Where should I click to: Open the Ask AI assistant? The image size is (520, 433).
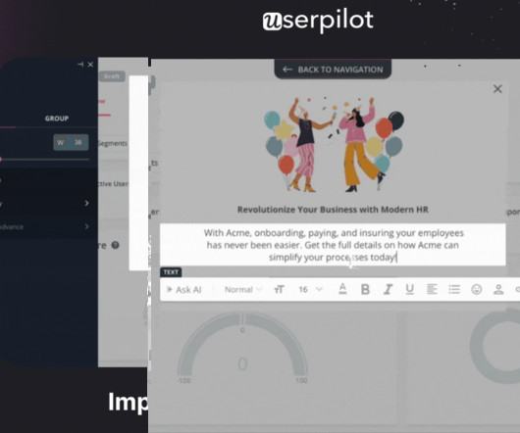[183, 290]
